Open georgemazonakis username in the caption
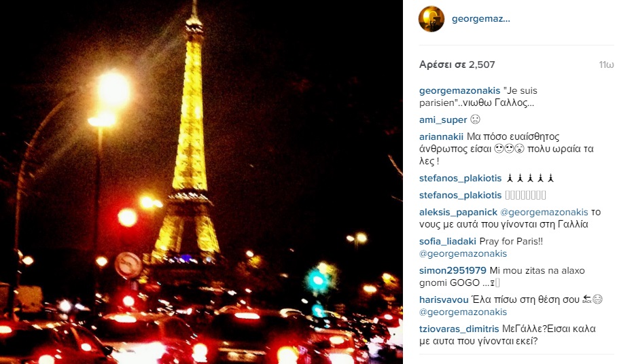The height and width of the screenshot is (364, 617). (459, 91)
